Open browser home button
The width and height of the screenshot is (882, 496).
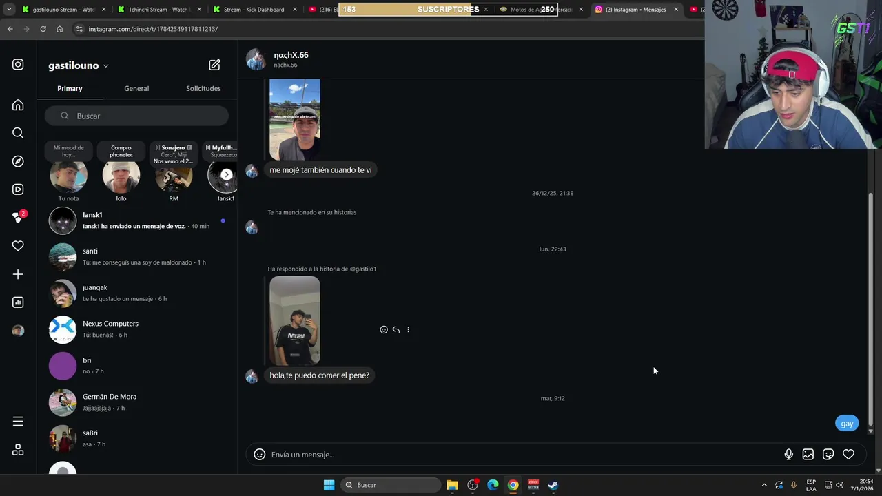[59, 29]
